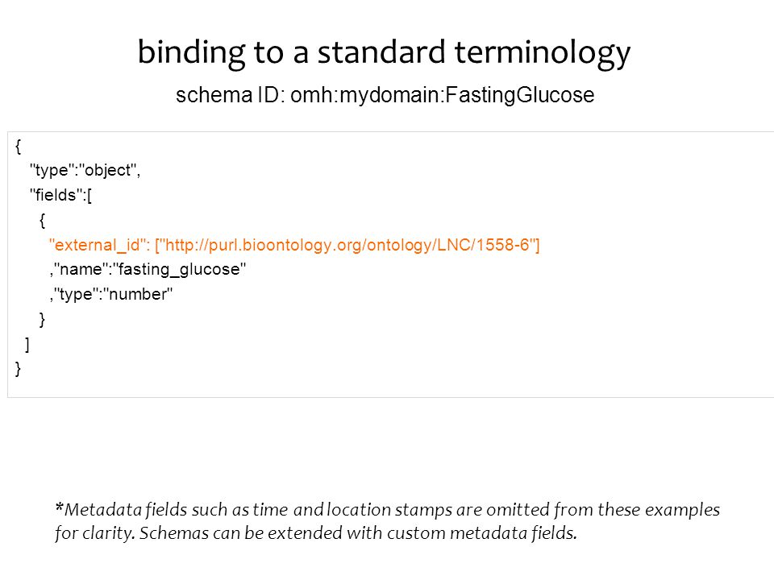Click the slide title 'binding to a standard terminology'
The image size is (774, 580).
coord(384,53)
